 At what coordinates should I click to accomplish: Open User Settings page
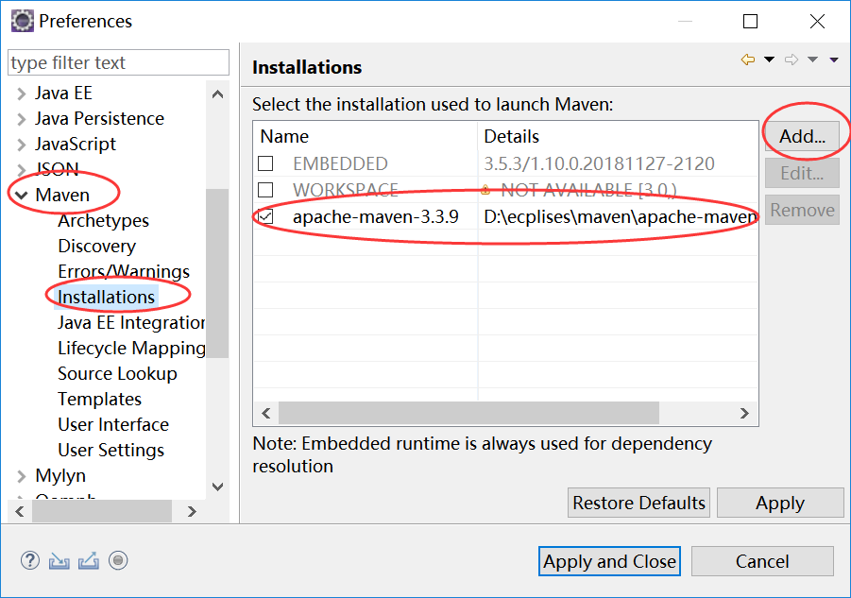click(111, 451)
